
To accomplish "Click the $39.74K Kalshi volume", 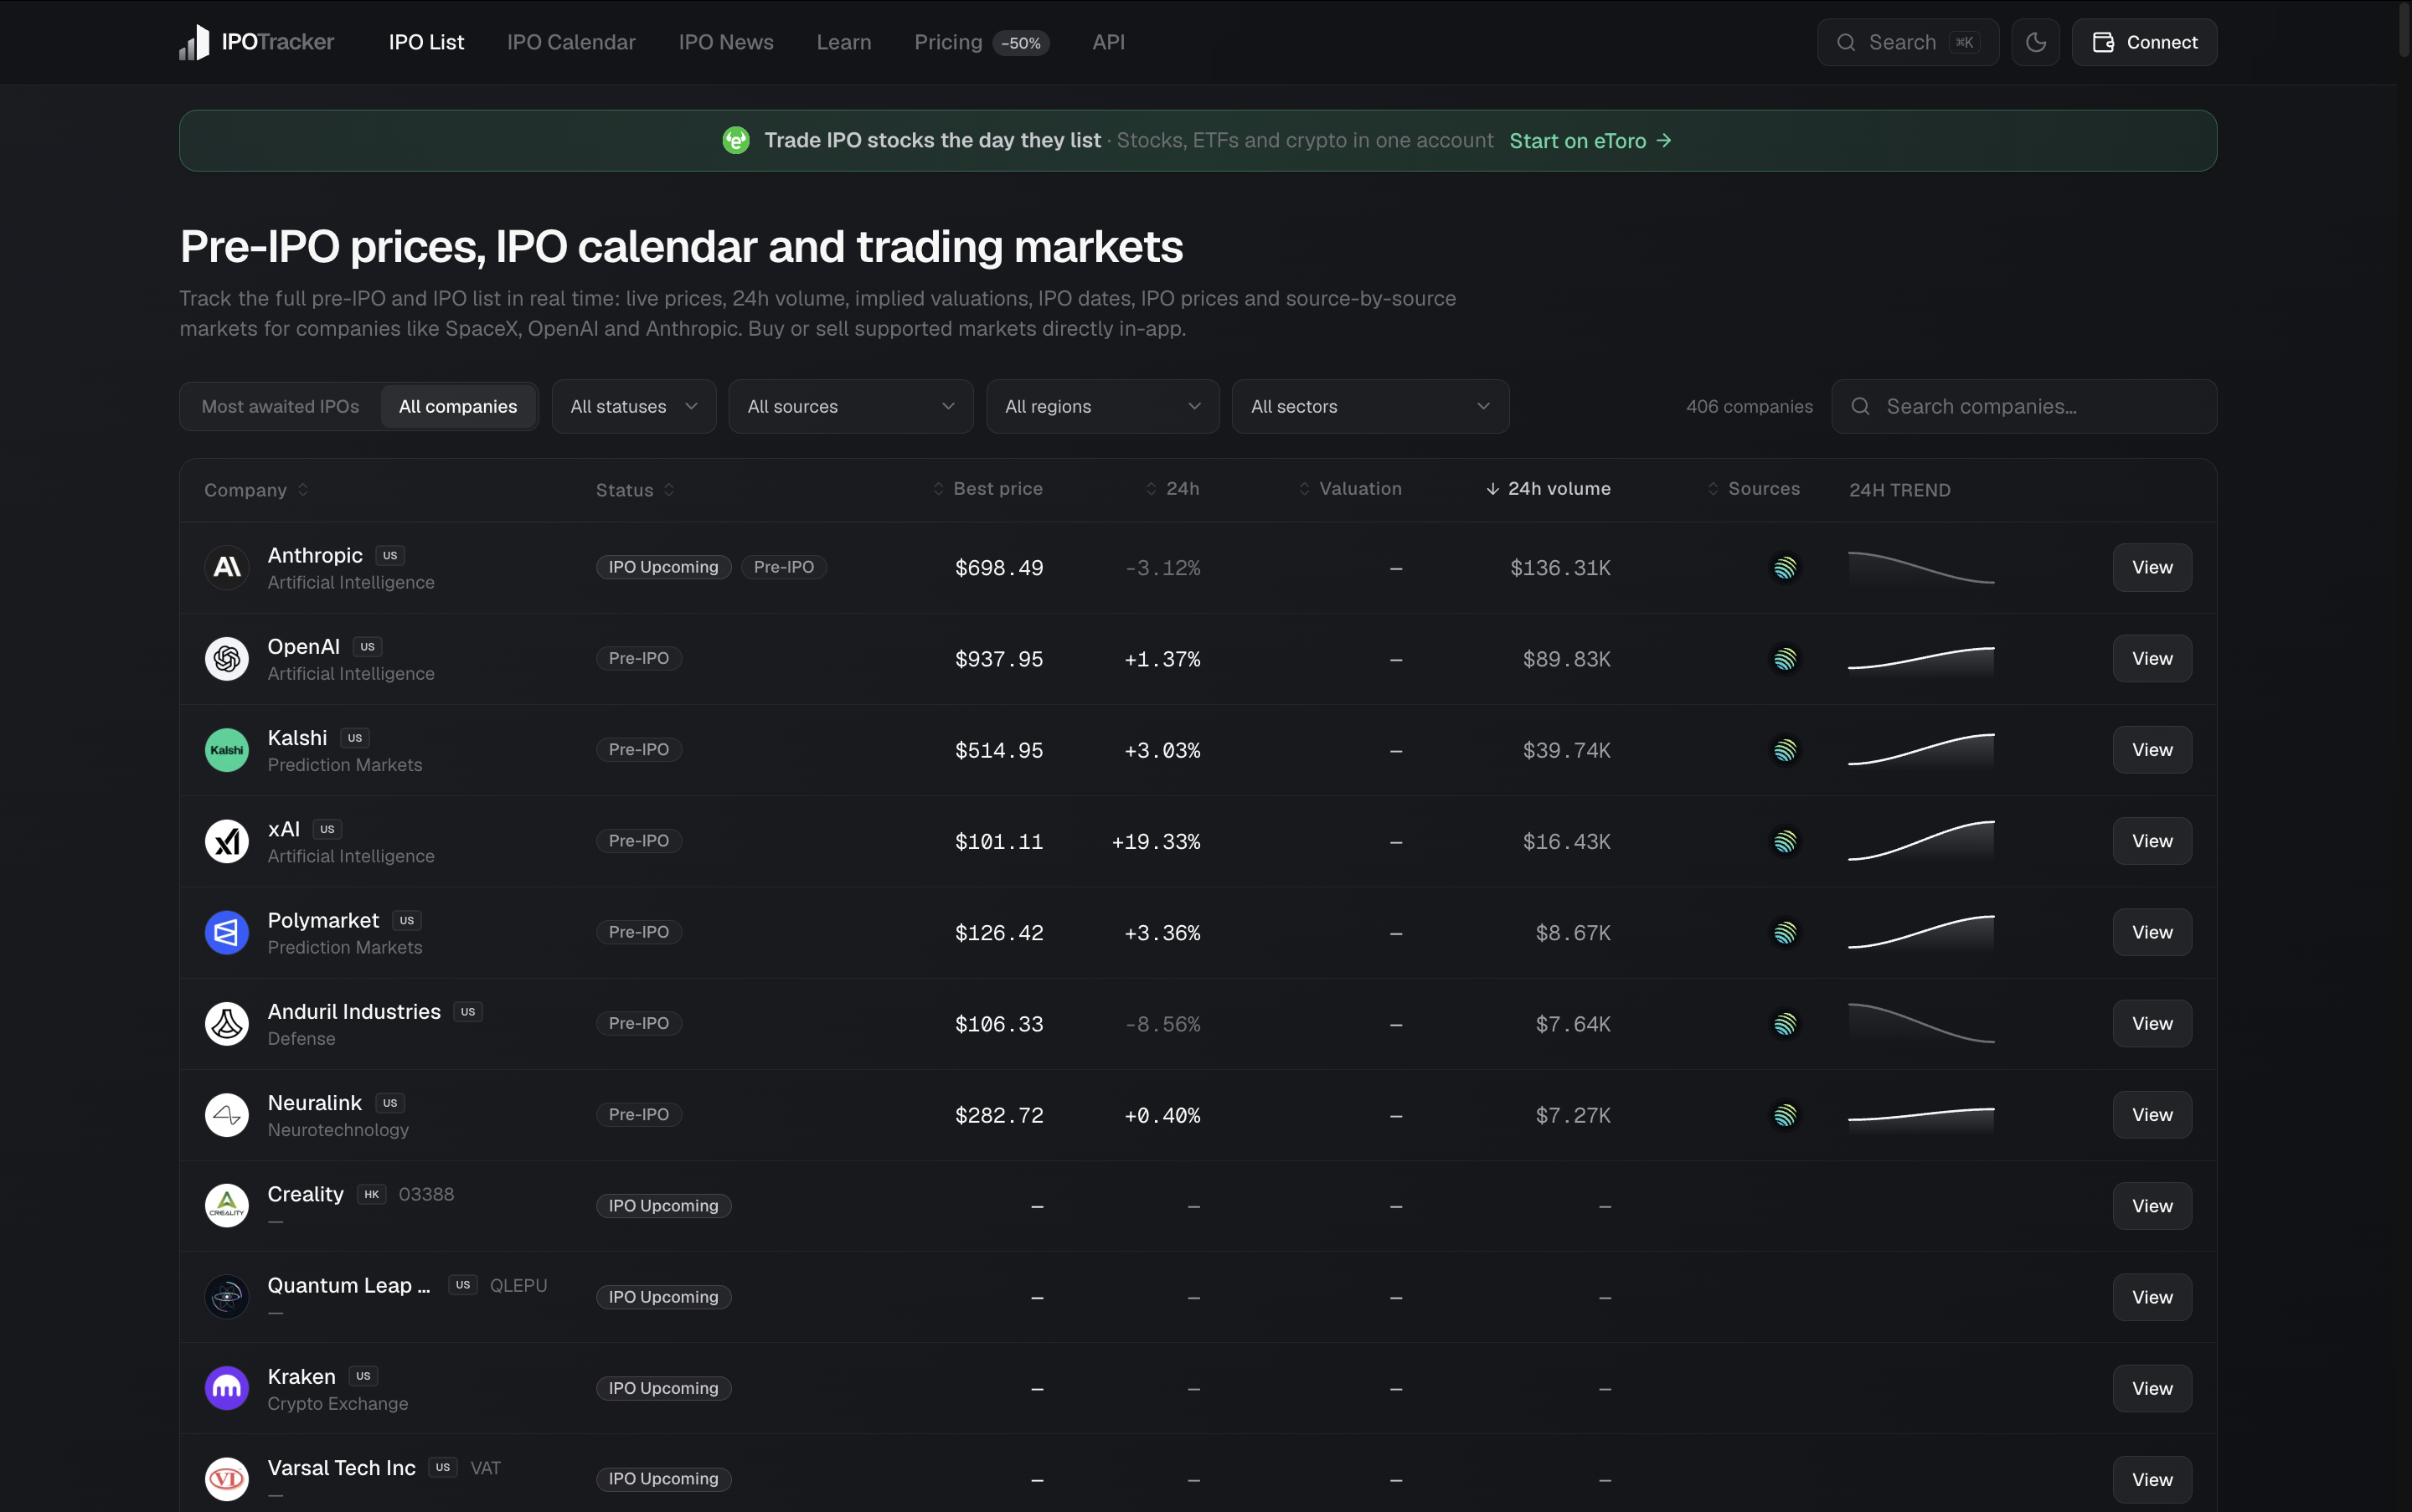I will pyautogui.click(x=1567, y=750).
